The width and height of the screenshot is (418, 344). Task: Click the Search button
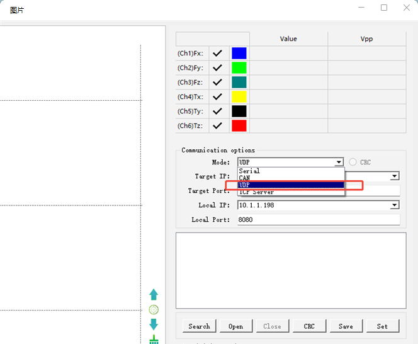pos(199,326)
